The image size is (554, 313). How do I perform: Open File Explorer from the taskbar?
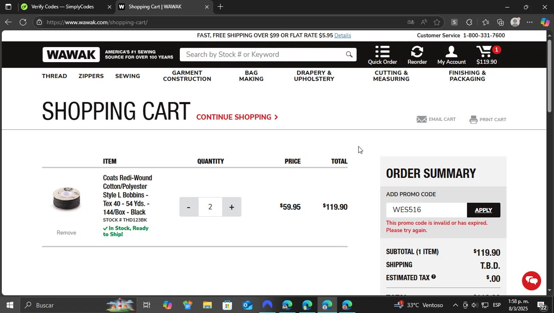(207, 305)
